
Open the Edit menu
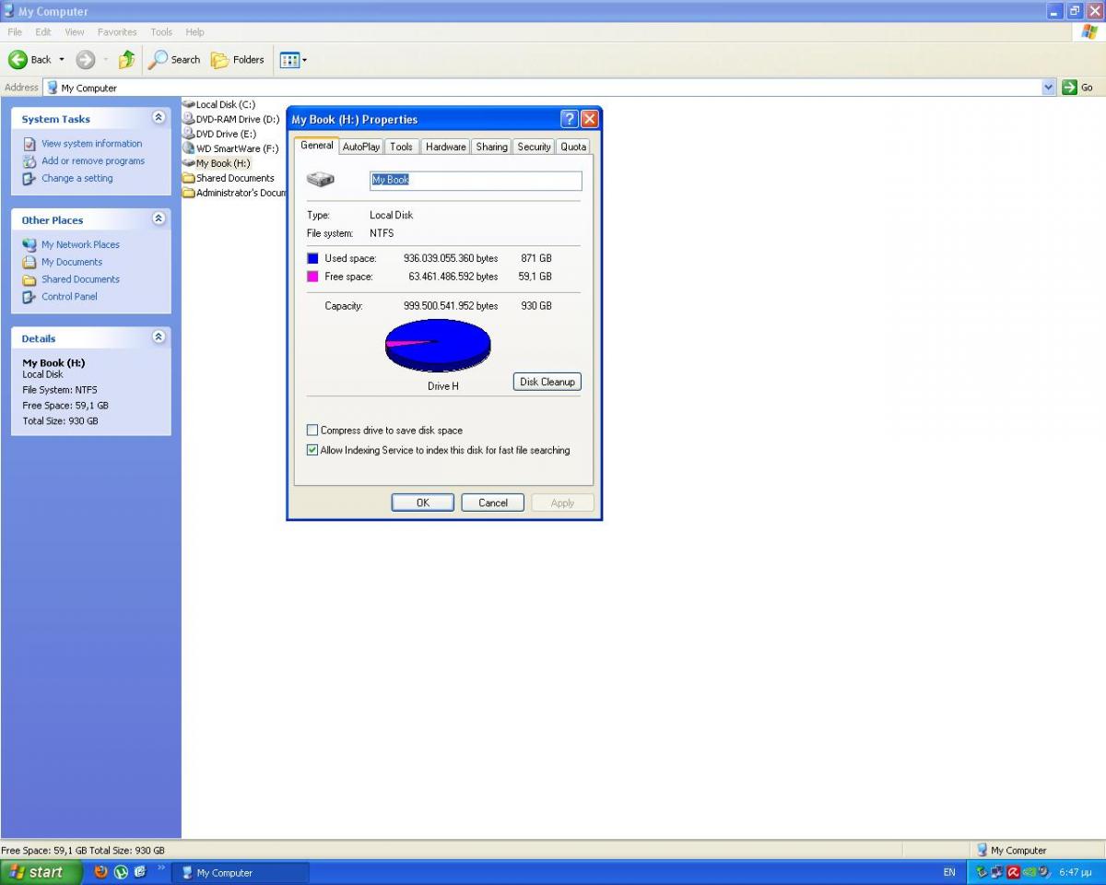point(43,32)
